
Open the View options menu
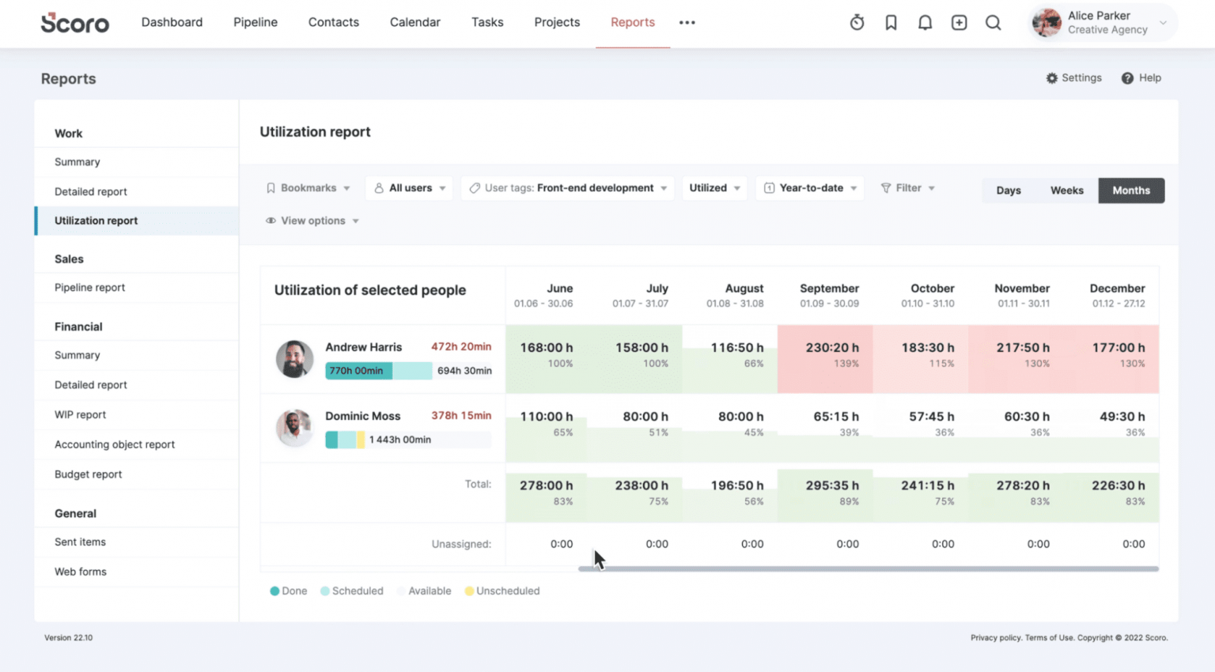(x=312, y=221)
